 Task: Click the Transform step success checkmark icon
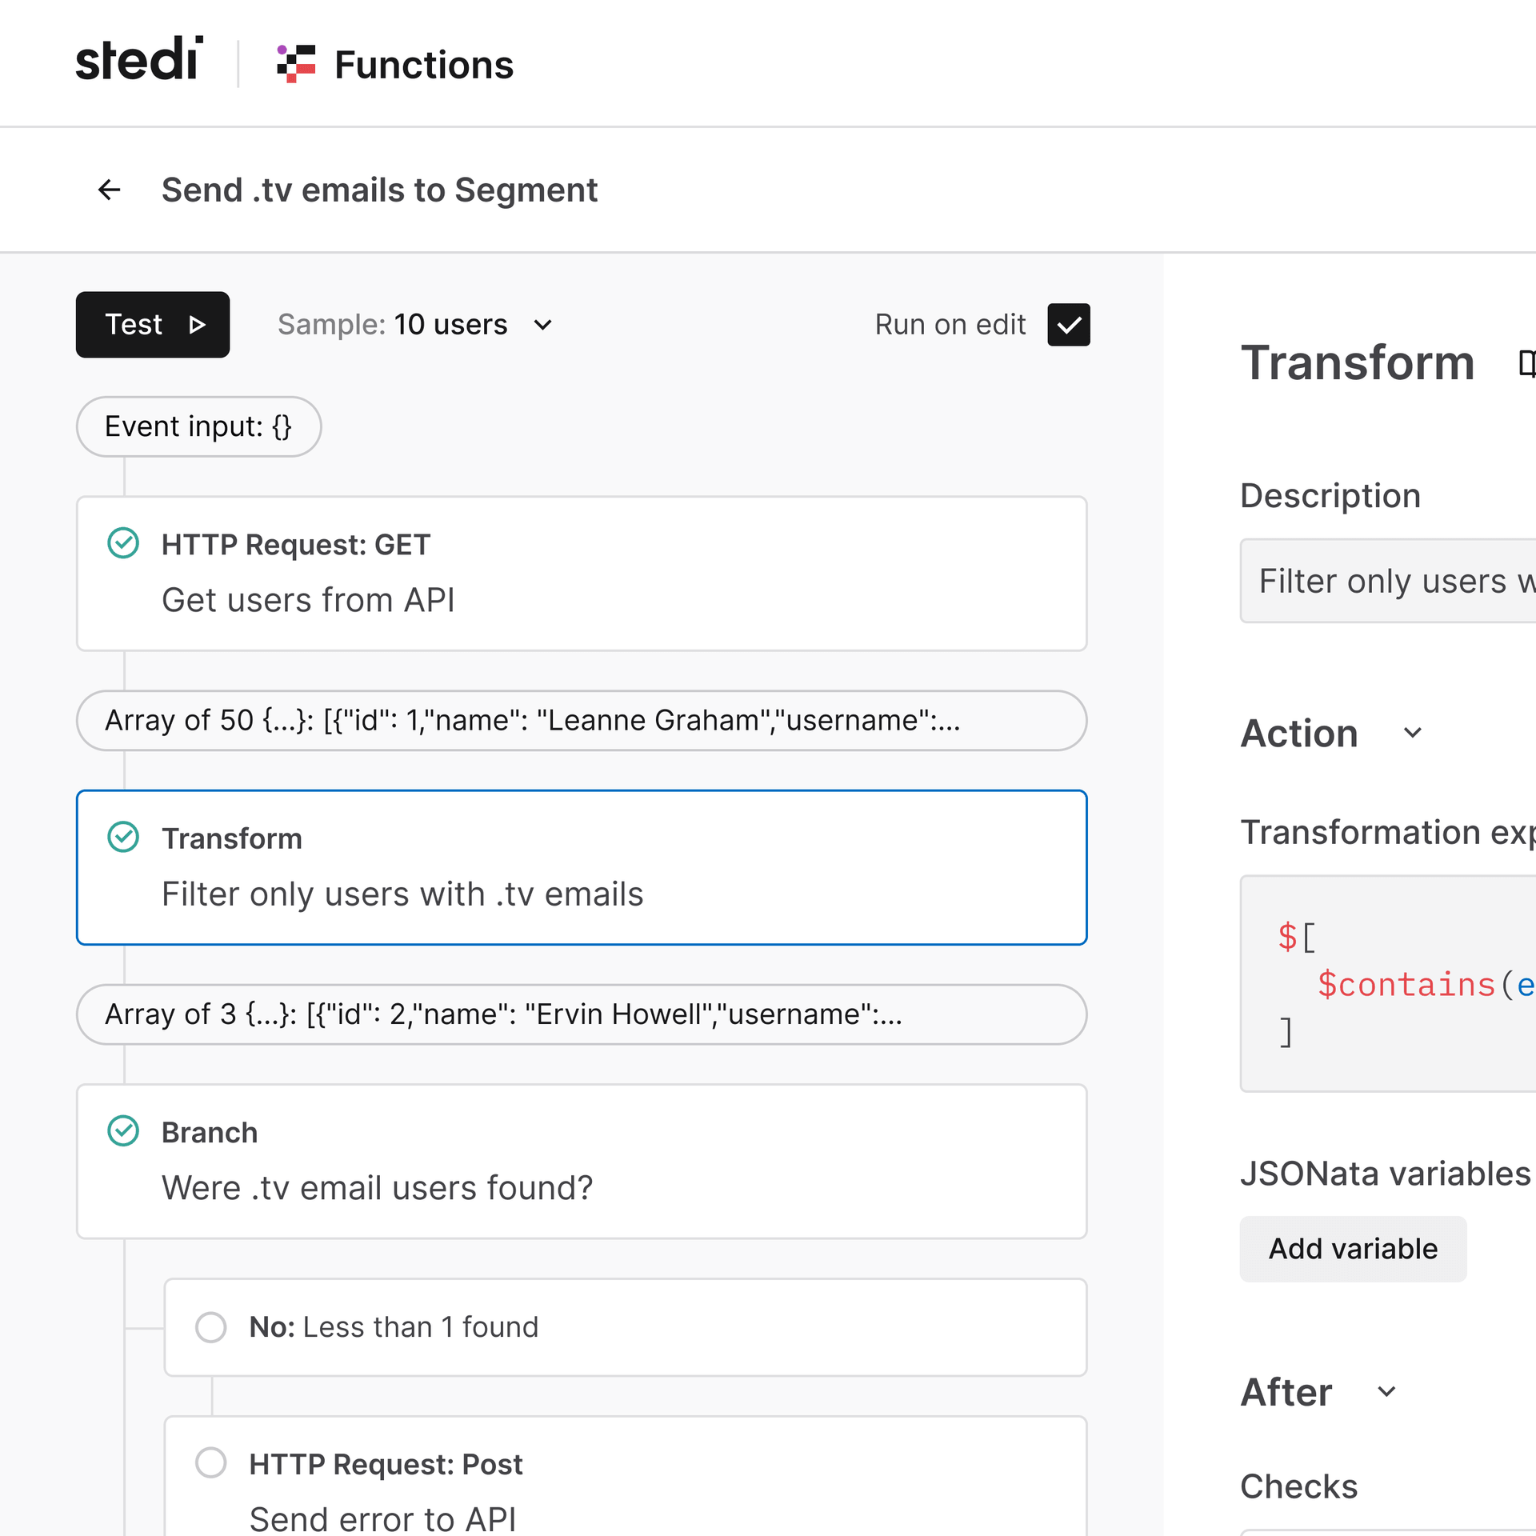point(123,838)
